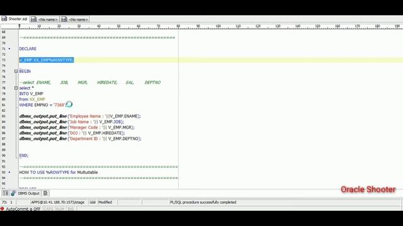Viewport: 403px width, 226px height.
Task: Click the Shooter.sql tab file icon
Action: tap(4, 19)
